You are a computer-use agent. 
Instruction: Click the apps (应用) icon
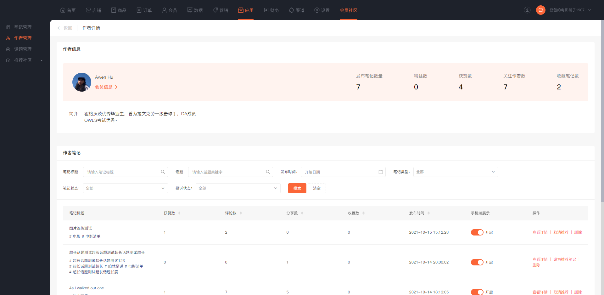click(x=241, y=10)
